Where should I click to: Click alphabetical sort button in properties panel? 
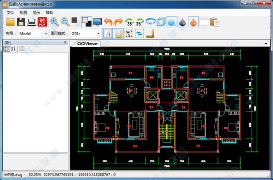pyautogui.click(x=13, y=49)
